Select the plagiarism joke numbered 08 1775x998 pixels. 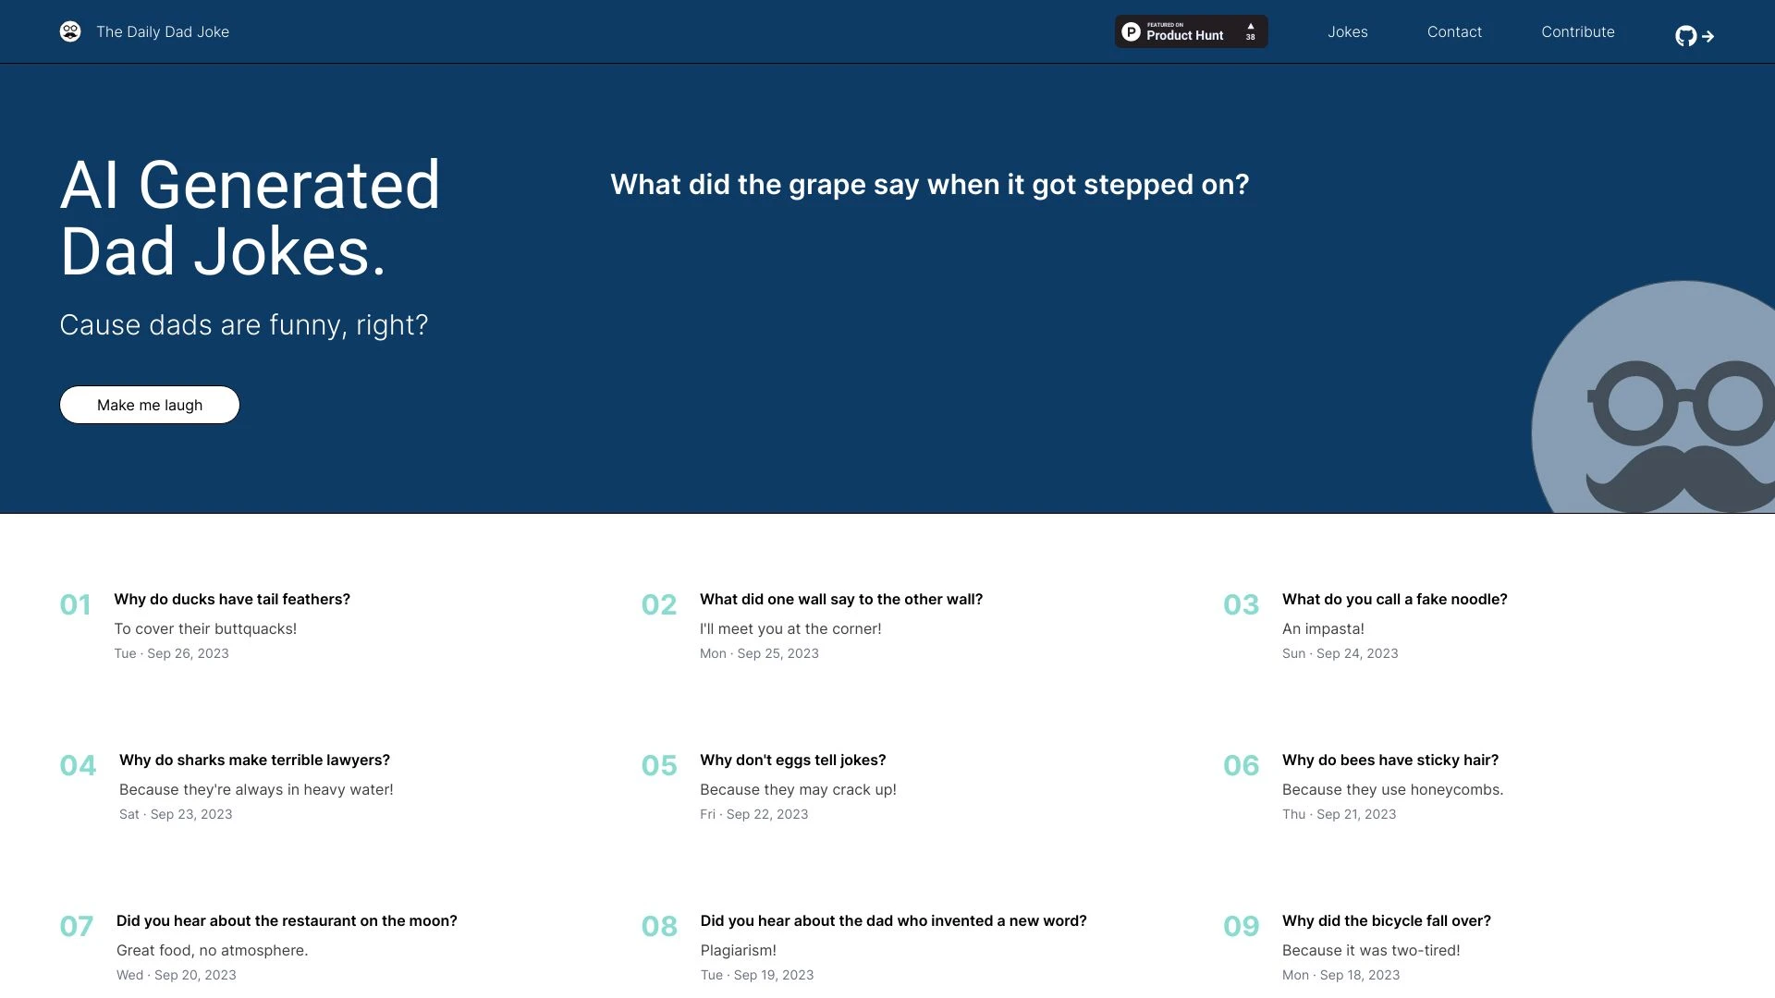pos(893,920)
